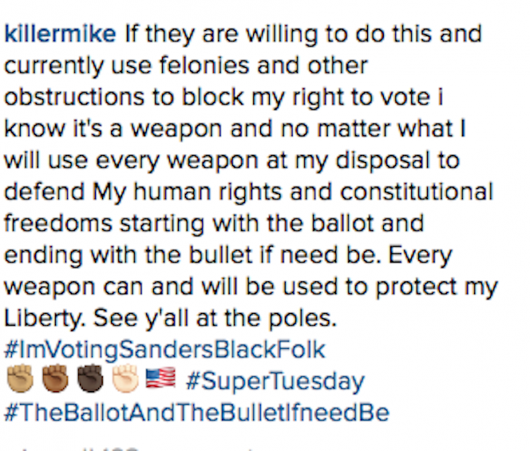Click the word 'Liberty.' in caption

click(x=43, y=319)
